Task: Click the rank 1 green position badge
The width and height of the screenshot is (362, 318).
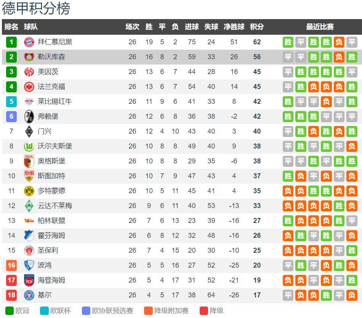Action: [11, 42]
